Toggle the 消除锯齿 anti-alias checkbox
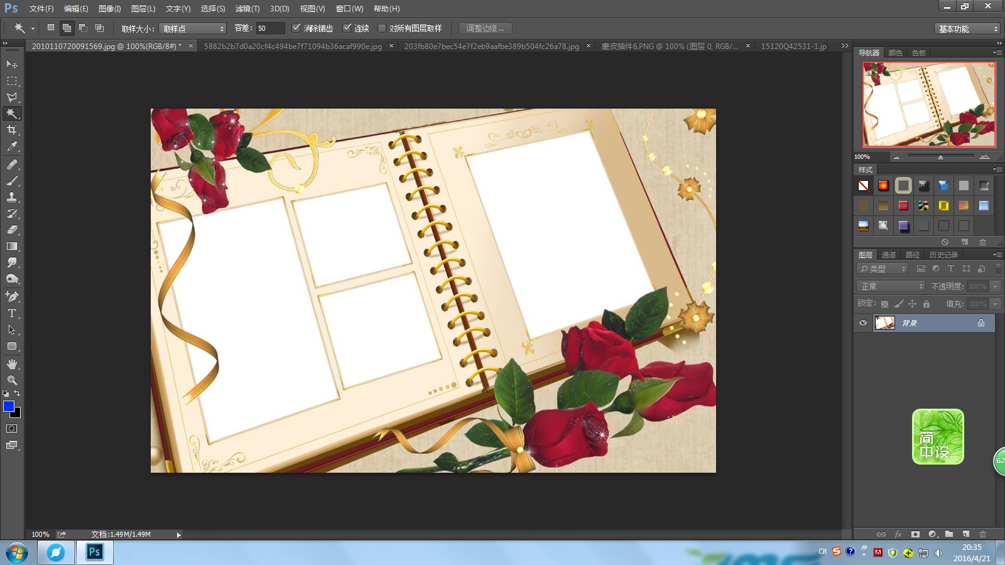Viewport: 1005px width, 565px height. pos(296,28)
